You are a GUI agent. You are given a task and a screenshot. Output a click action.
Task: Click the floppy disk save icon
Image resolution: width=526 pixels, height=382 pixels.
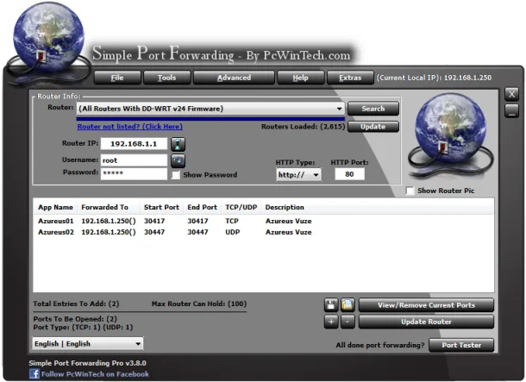pyautogui.click(x=331, y=305)
